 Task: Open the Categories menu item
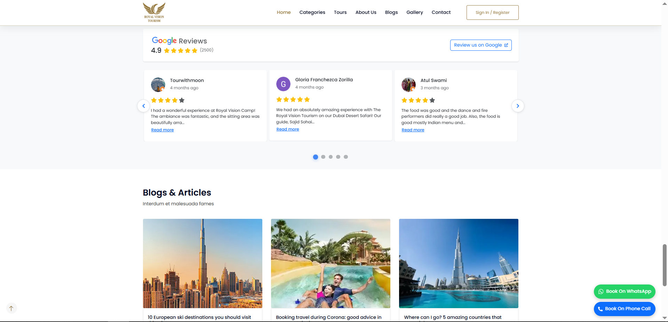click(312, 13)
